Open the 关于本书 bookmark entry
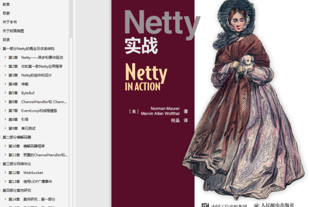Image resolution: width=309 pixels, height=207 pixels. click(x=9, y=22)
